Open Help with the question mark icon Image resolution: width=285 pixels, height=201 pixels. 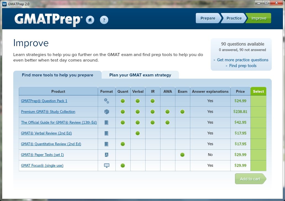(104, 20)
